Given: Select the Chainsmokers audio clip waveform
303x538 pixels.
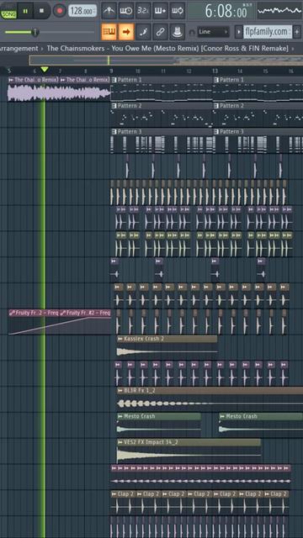Looking at the screenshot, I should pyautogui.click(x=59, y=92).
